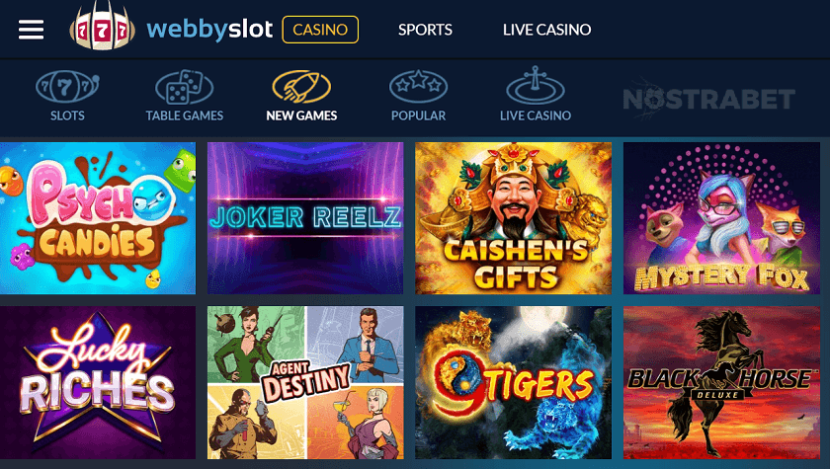Open the hamburger menu

coord(31,30)
